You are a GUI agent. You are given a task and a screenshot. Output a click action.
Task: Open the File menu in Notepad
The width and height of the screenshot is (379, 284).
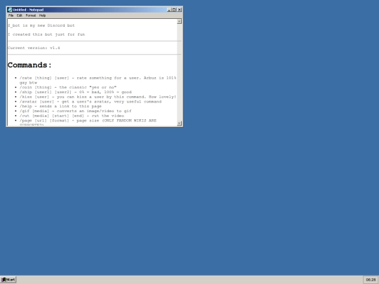point(11,15)
